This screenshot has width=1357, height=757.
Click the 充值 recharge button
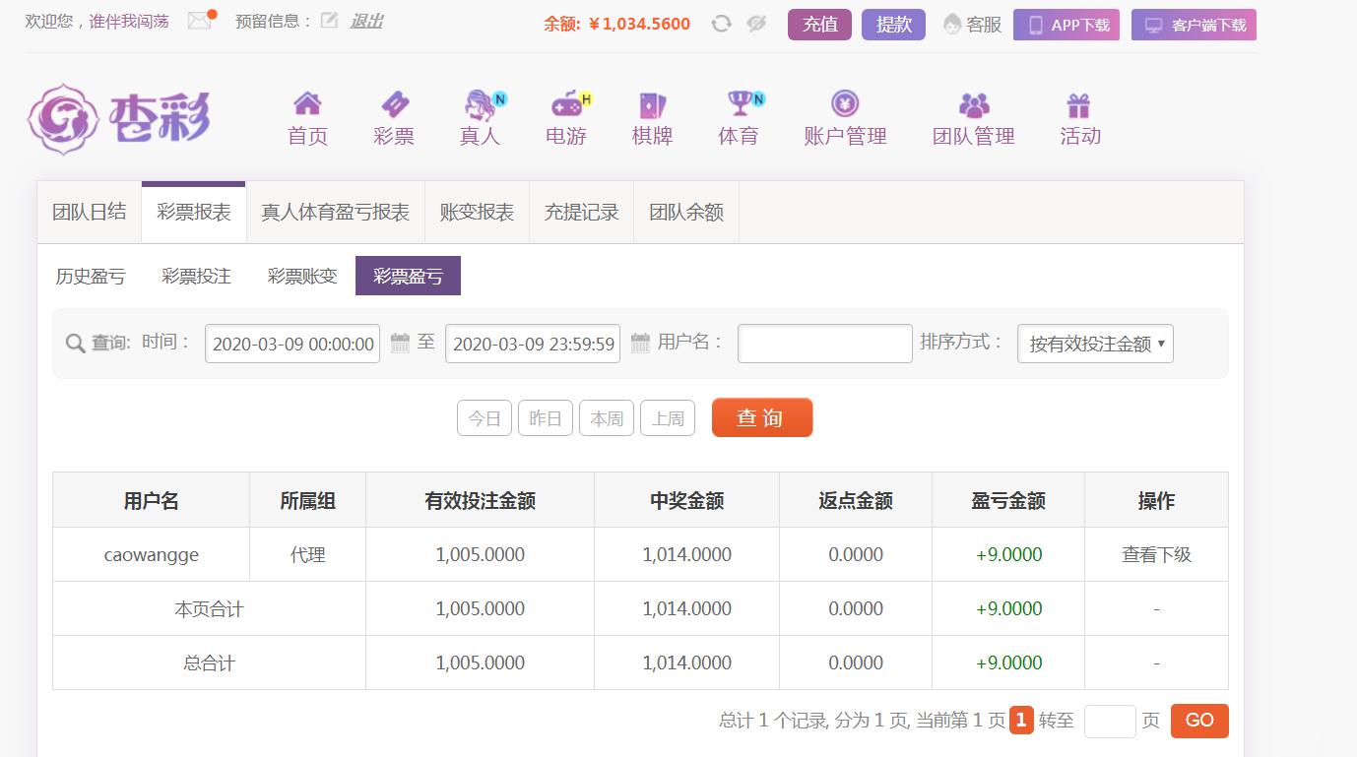pos(819,25)
